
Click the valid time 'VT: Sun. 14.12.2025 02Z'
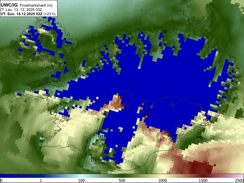coord(22,14)
